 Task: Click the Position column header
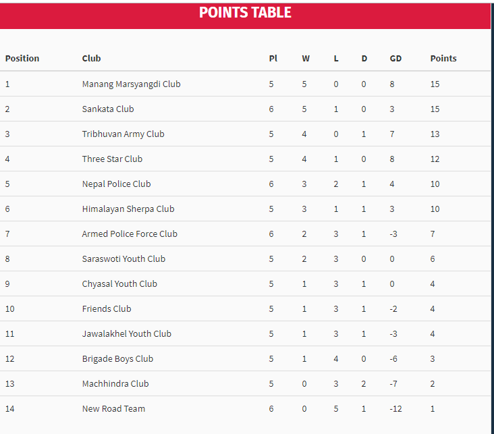(x=22, y=59)
